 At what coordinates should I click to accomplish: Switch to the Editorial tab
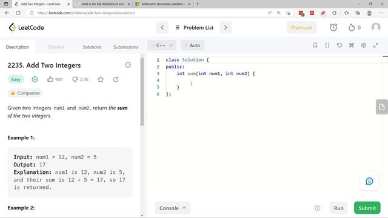point(56,47)
